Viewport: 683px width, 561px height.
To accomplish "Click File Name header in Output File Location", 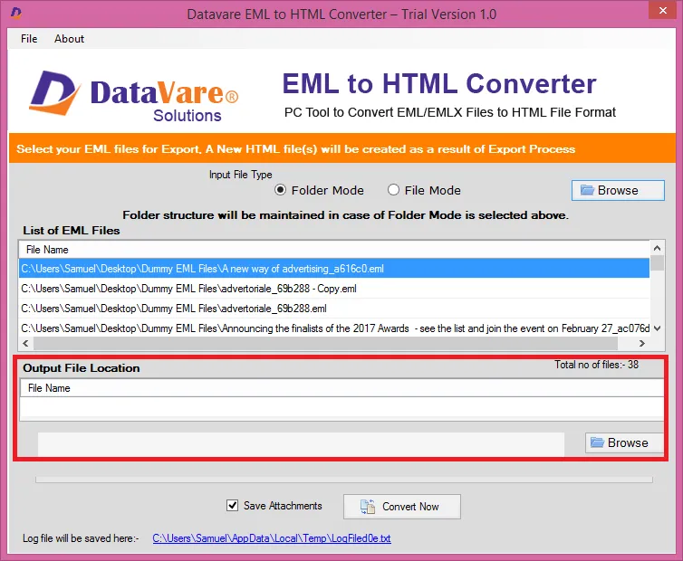I will pos(341,388).
